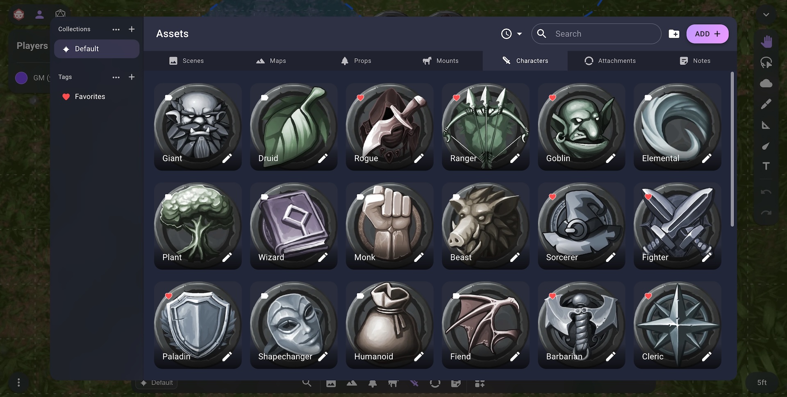Viewport: 787px width, 397px height.
Task: Click the new folder icon
Action: coord(674,34)
